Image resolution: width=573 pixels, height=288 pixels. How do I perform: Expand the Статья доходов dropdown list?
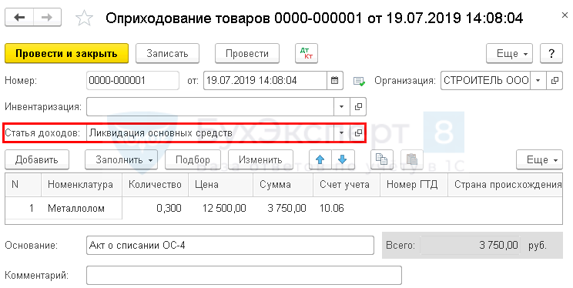pyautogui.click(x=342, y=132)
